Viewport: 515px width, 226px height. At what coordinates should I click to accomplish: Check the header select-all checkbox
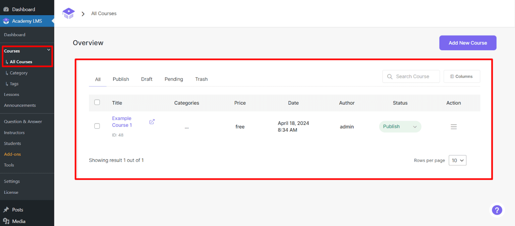(x=97, y=102)
